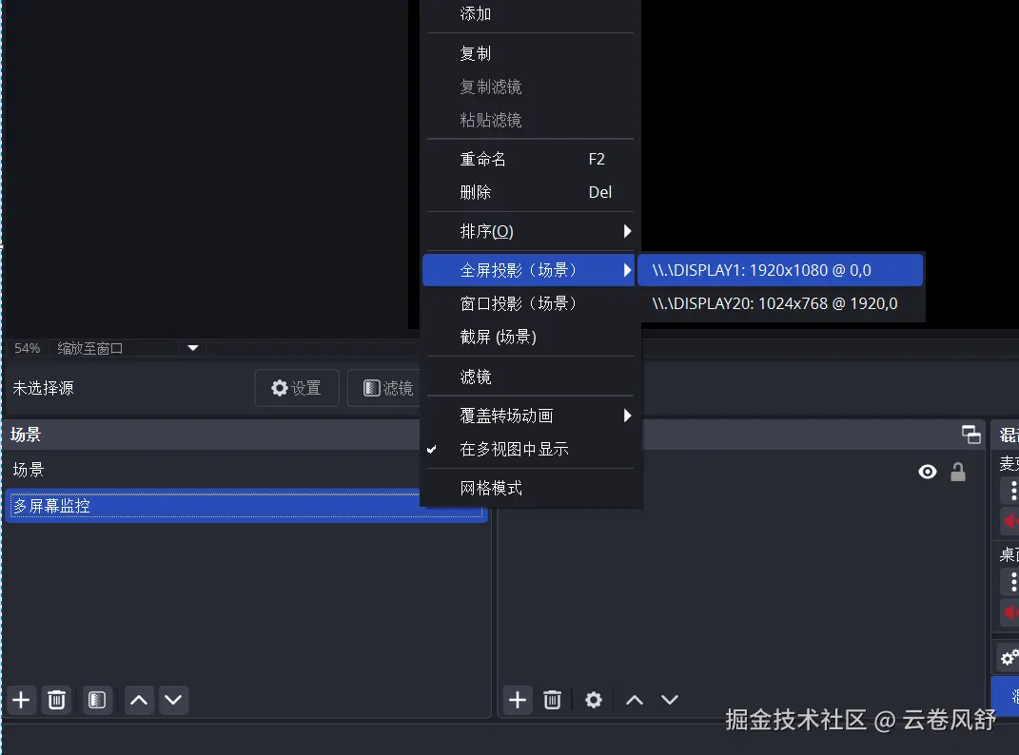The image size is (1019, 755).
Task: Expand 全屏投影（场景） submenu
Action: click(x=528, y=270)
